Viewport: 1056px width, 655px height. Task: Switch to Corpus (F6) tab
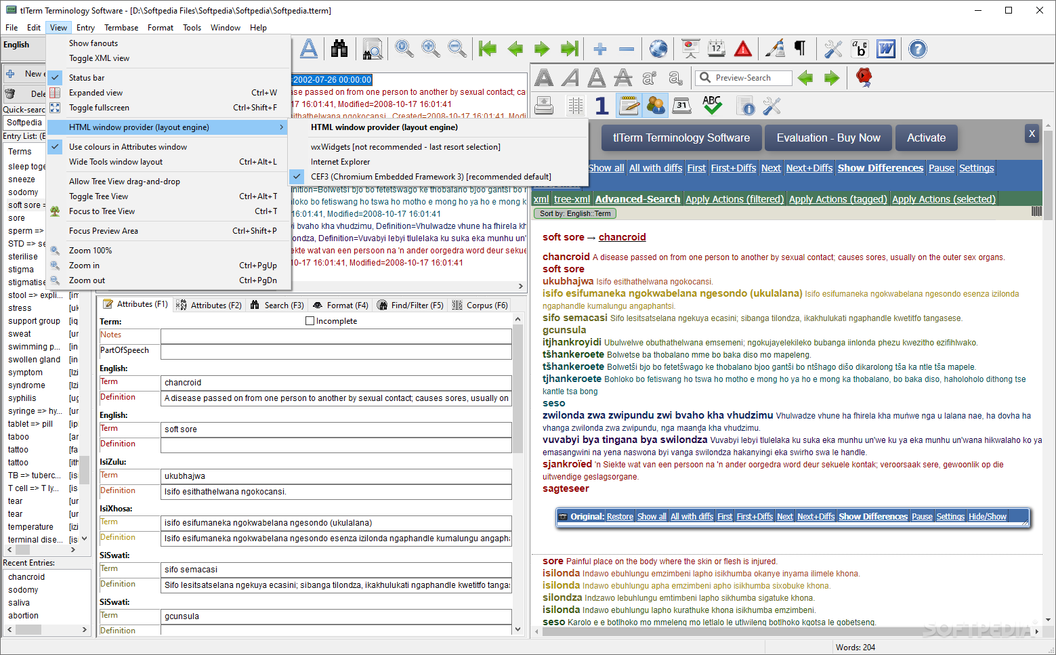point(480,305)
